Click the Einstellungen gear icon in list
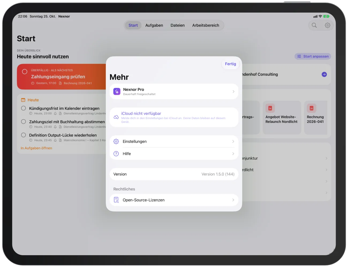The height and width of the screenshot is (267, 348). [x=116, y=142]
